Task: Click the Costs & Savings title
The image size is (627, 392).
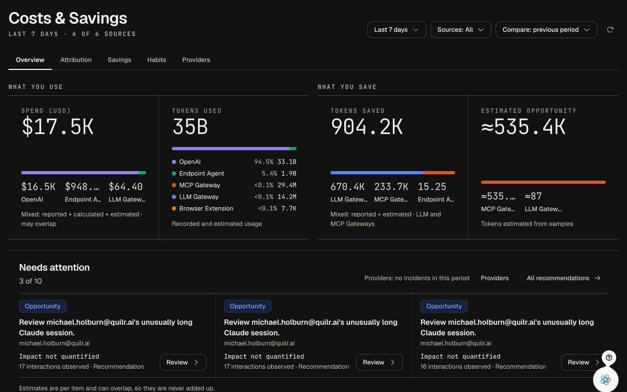Action: tap(68, 18)
